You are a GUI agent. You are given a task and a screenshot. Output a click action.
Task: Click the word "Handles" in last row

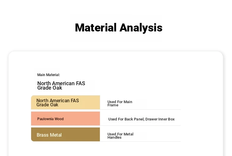[x=114, y=137]
